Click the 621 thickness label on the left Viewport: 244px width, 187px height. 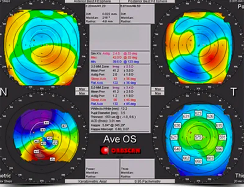[x=174, y=137]
